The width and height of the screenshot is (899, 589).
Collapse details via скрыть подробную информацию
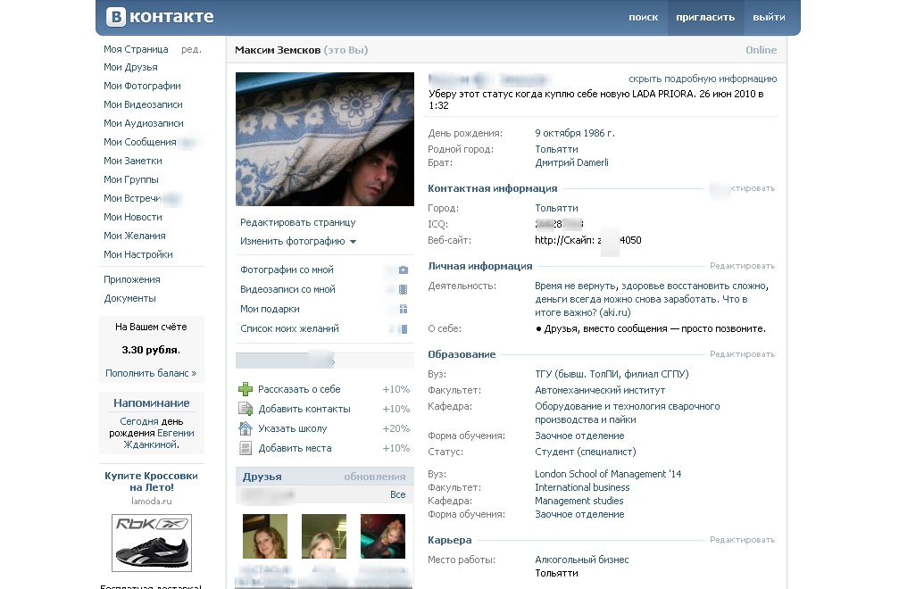702,79
